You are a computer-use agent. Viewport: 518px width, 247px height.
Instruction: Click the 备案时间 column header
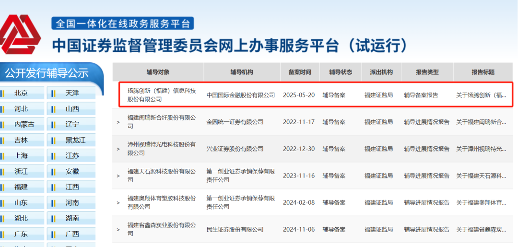click(x=300, y=72)
